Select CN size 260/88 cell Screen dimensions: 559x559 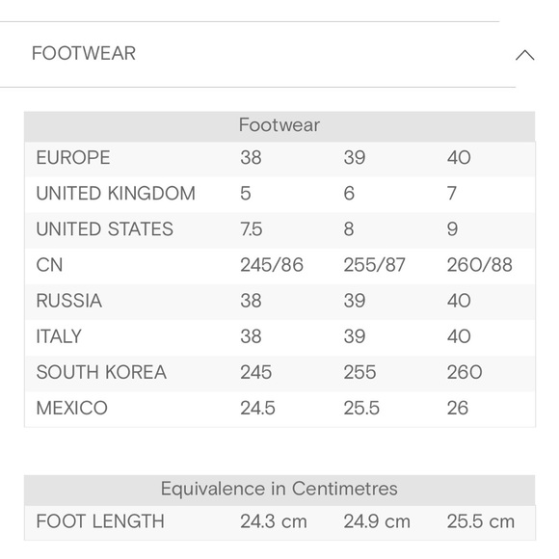point(480,265)
